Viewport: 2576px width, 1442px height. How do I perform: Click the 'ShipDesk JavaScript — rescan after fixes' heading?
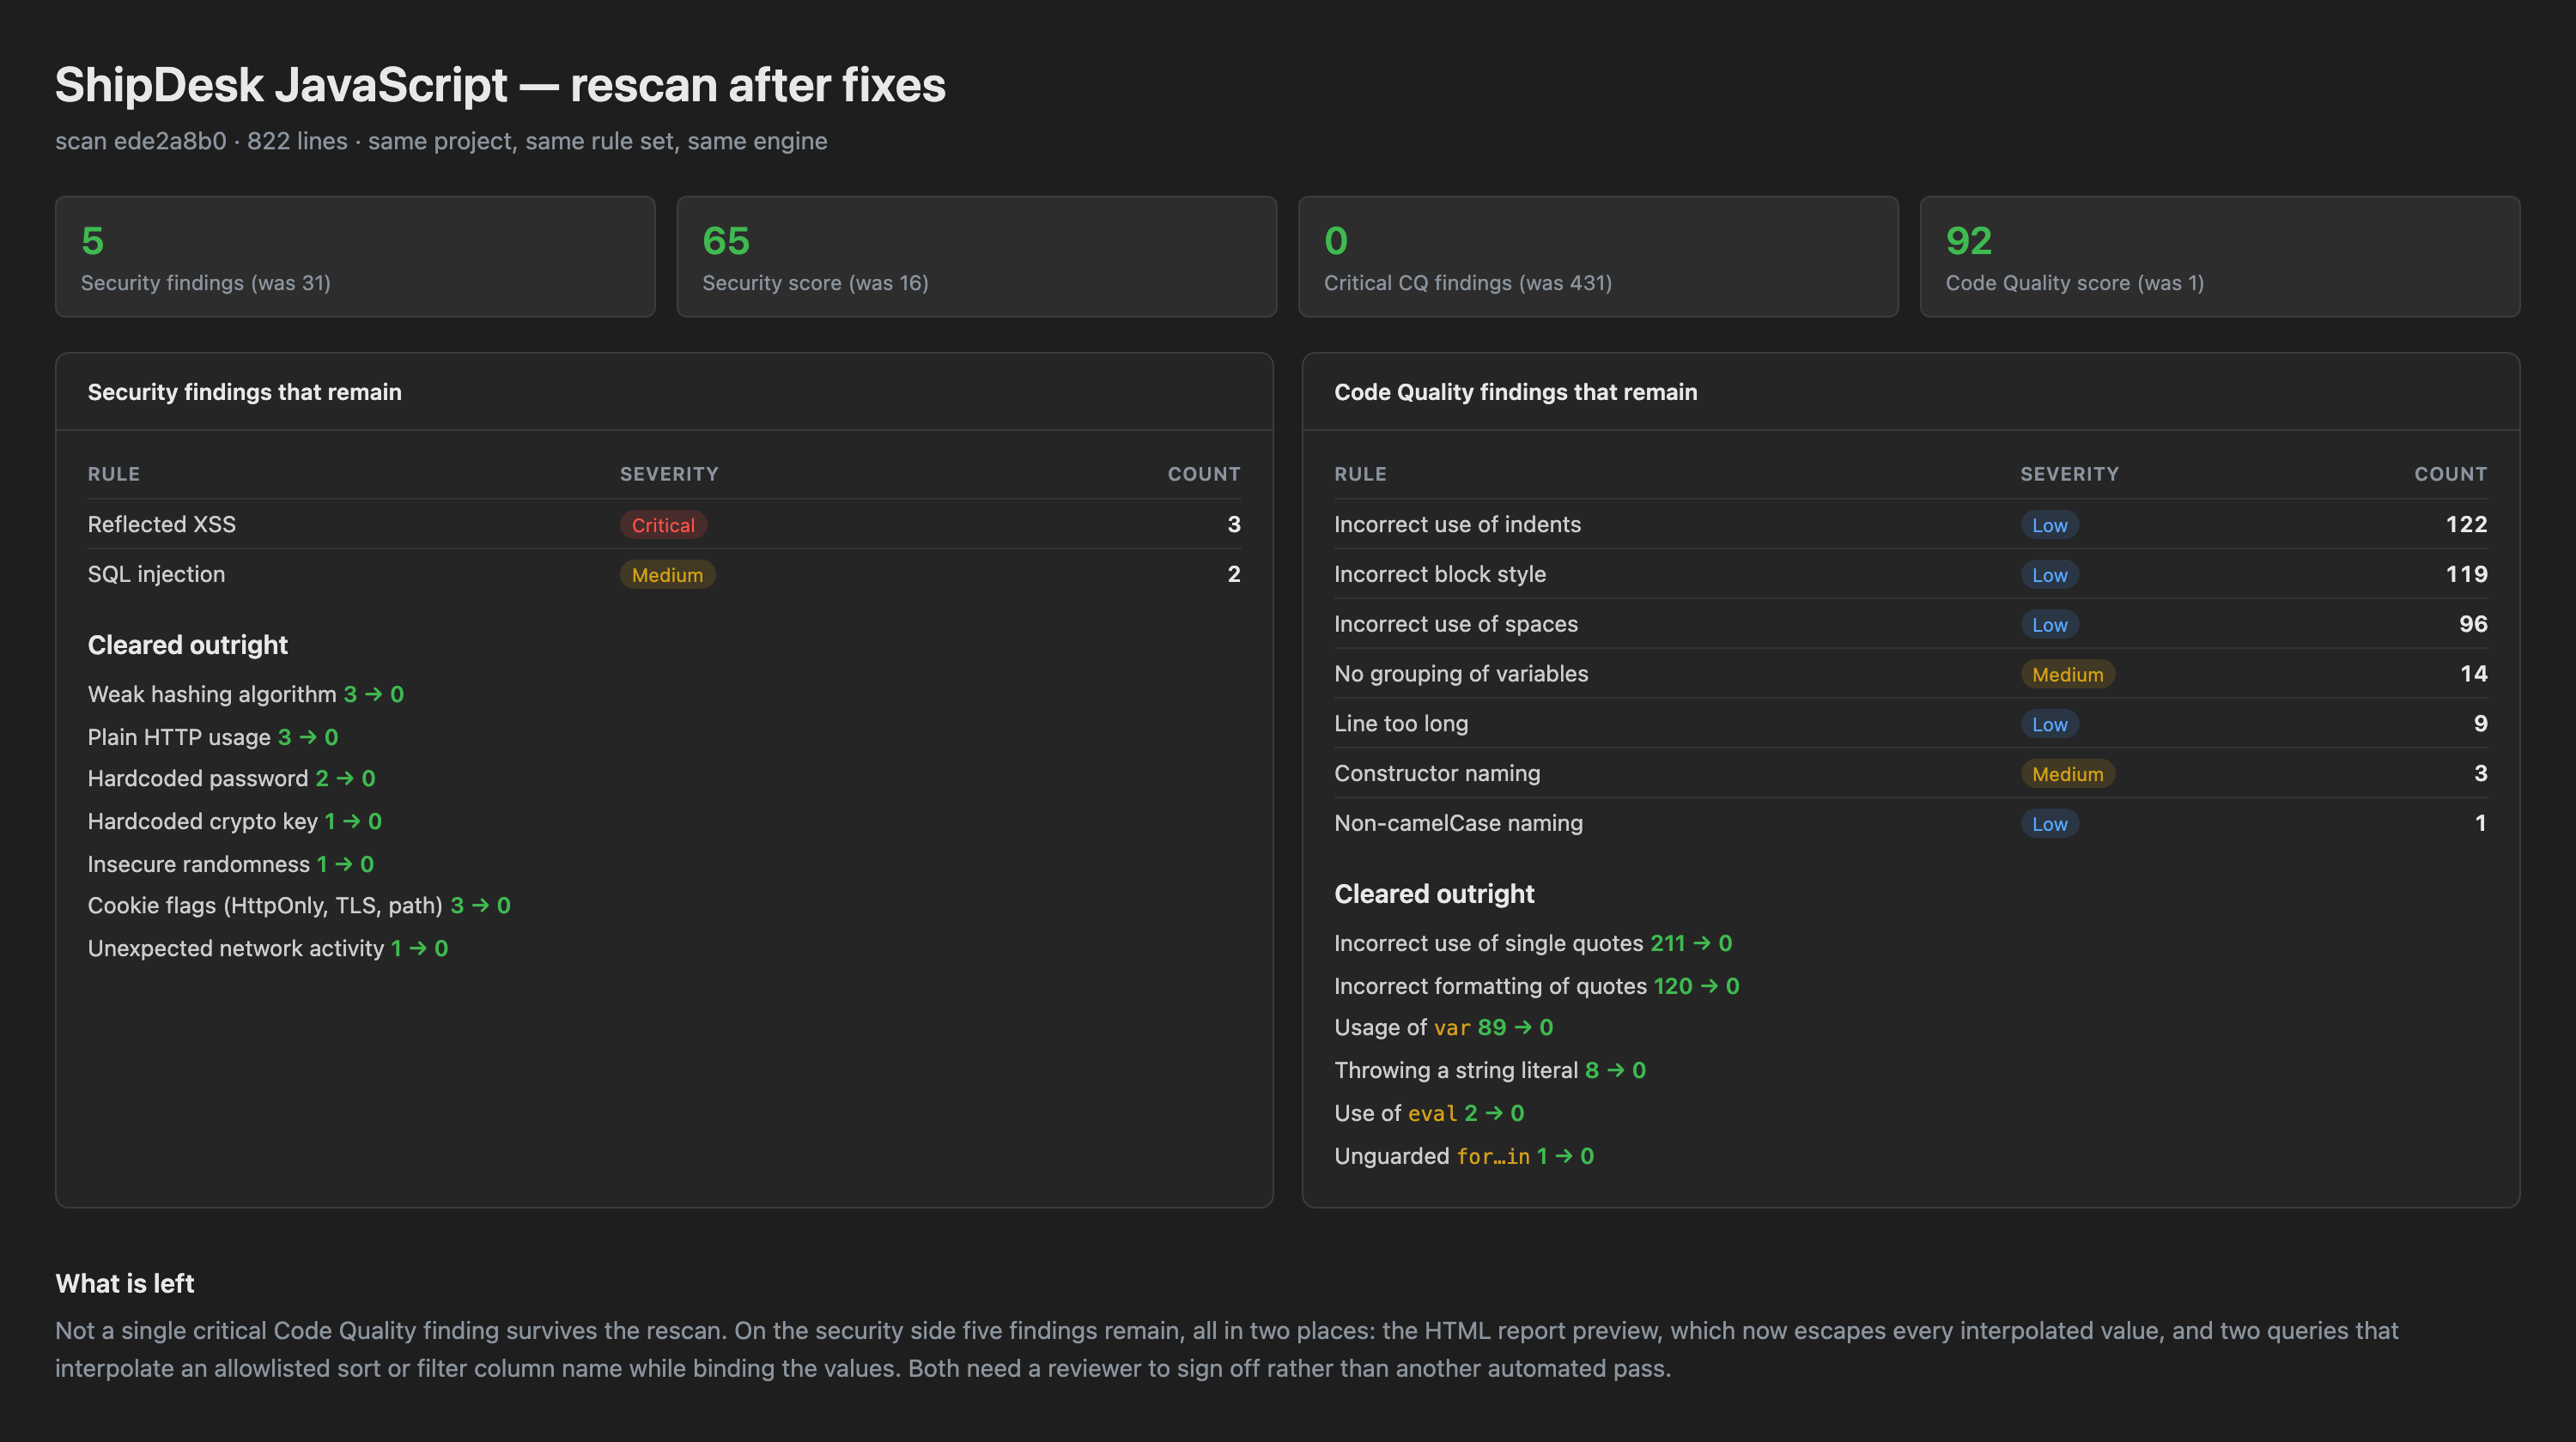click(500, 85)
